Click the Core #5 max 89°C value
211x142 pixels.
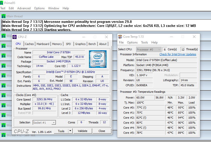point(181,133)
